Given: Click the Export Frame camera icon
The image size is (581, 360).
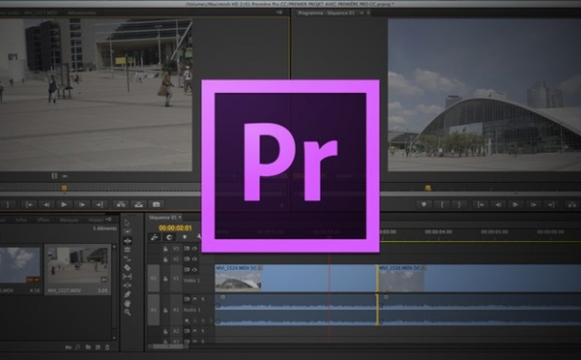Looking at the screenshot, I should click(156, 204).
